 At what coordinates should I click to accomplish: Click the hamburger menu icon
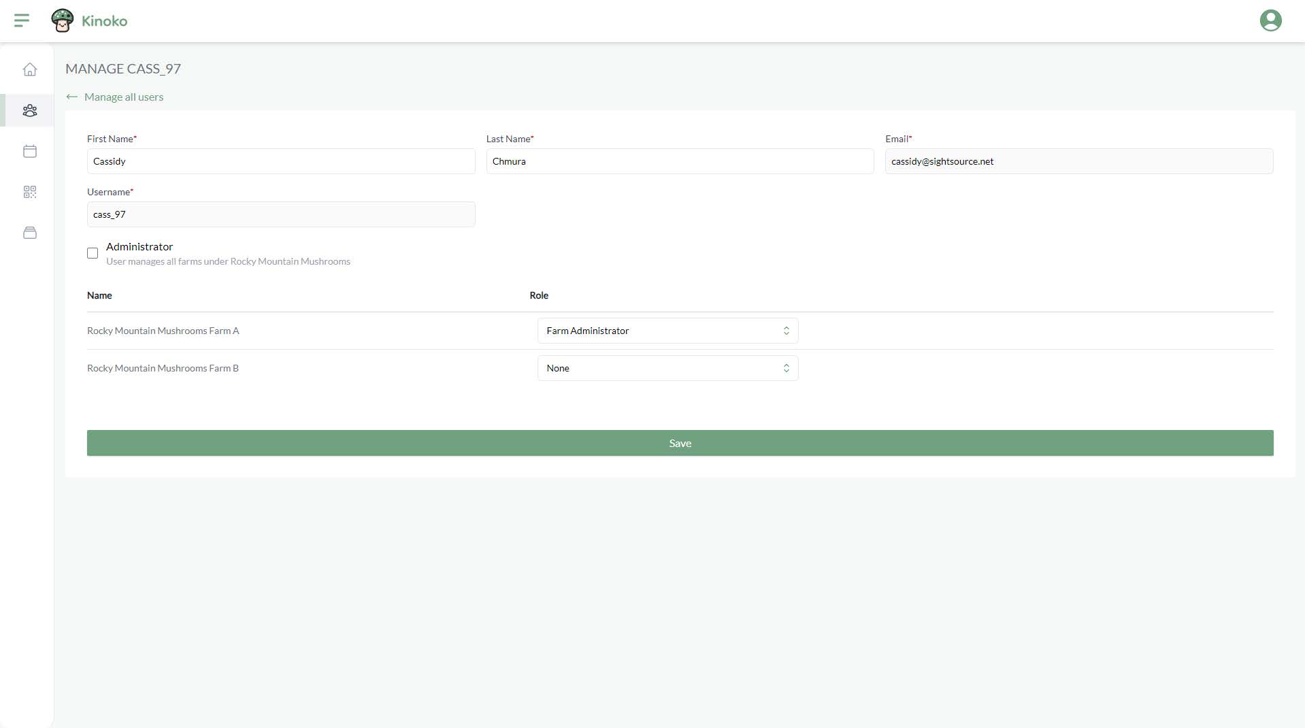[x=21, y=20]
